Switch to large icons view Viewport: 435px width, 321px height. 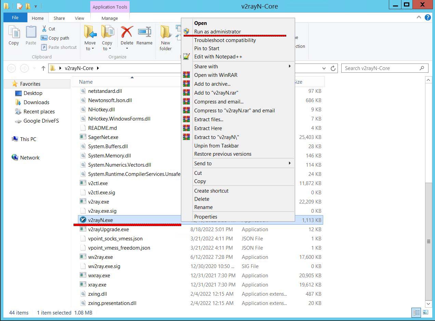[x=425, y=312]
